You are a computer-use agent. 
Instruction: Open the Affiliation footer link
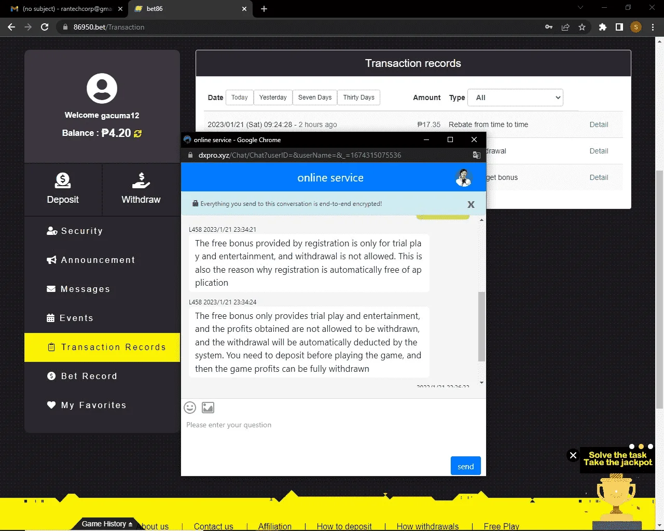click(x=274, y=526)
